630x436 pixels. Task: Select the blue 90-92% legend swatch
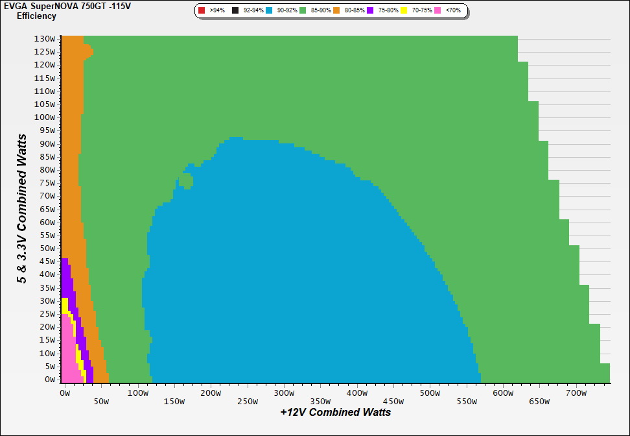270,11
